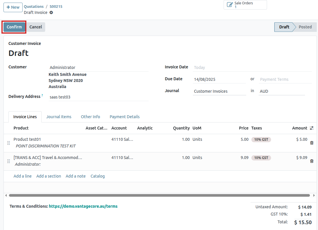This screenshot has height=230, width=318.
Task: Click the Add a line link
Action: tap(23, 176)
